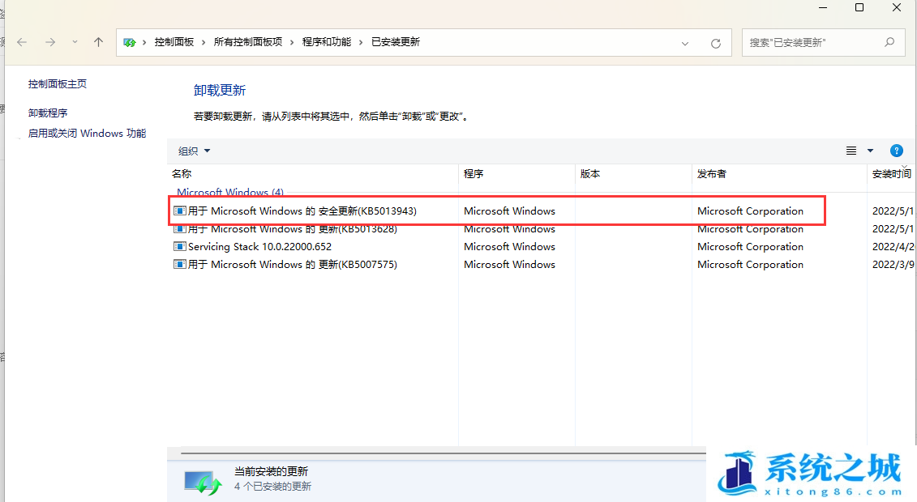Expand chevron after 程序和功能 breadcrumb
Viewport: 917px width, 502px height.
point(361,42)
